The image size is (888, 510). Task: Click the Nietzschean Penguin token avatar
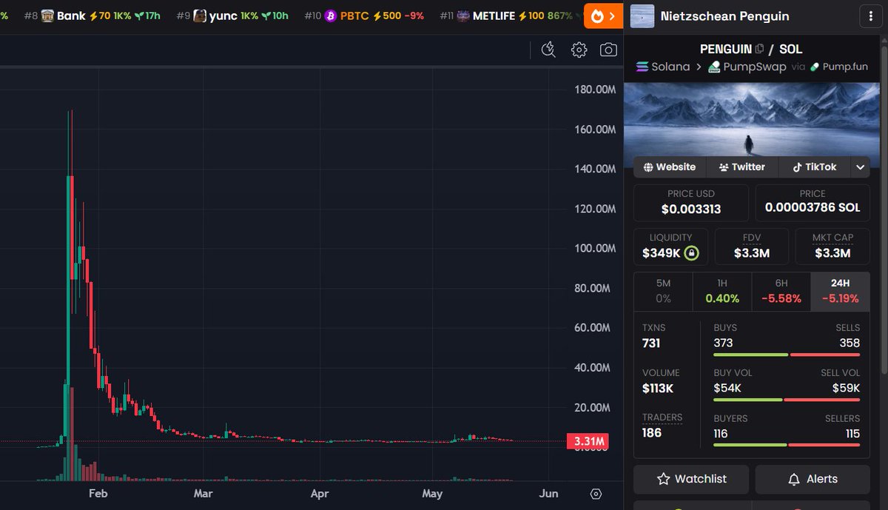(x=642, y=16)
